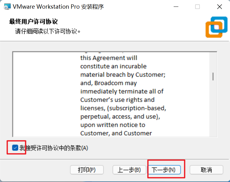Close the VMware Workstation Pro installer
The height and width of the screenshot is (182, 230).
click(x=219, y=7)
